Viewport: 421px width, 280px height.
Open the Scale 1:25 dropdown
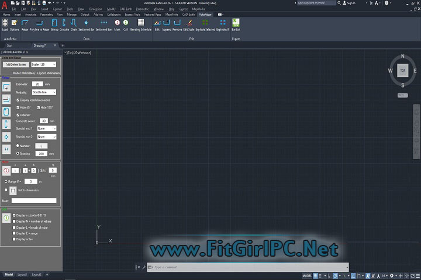pos(43,64)
